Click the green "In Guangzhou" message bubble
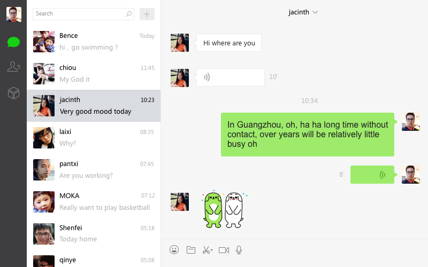Image resolution: width=428 pixels, height=267 pixels. point(307,135)
